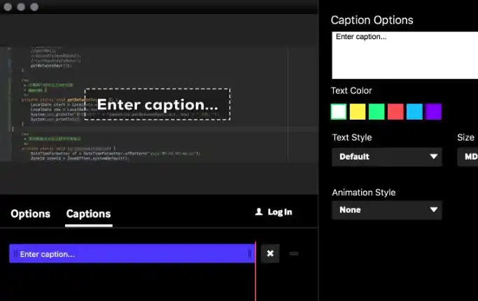Choose the purple text color swatch
Image resolution: width=478 pixels, height=301 pixels.
pyautogui.click(x=434, y=111)
